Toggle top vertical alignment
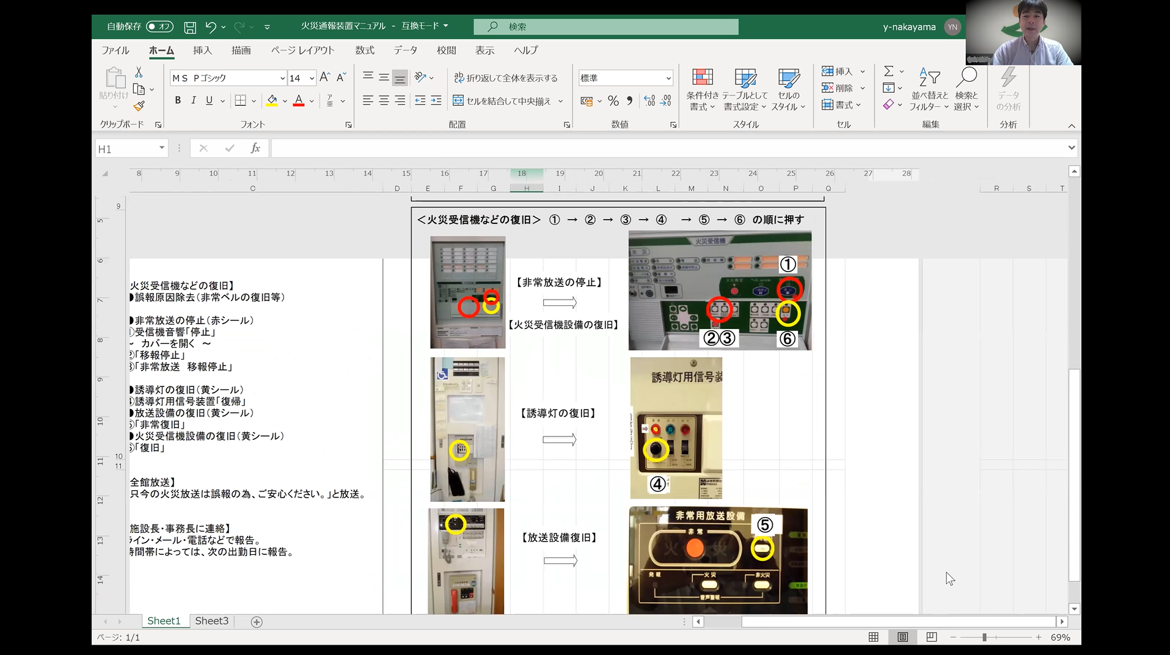This screenshot has width=1170, height=655. pyautogui.click(x=368, y=78)
